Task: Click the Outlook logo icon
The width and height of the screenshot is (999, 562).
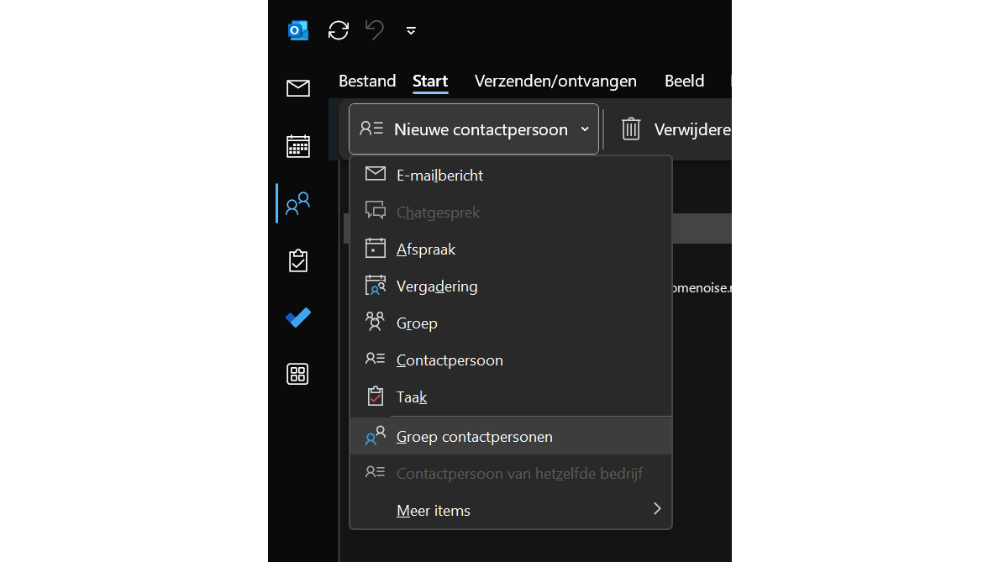Action: click(x=298, y=30)
